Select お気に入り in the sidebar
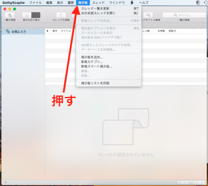This screenshot has width=208, height=186. tap(23, 31)
